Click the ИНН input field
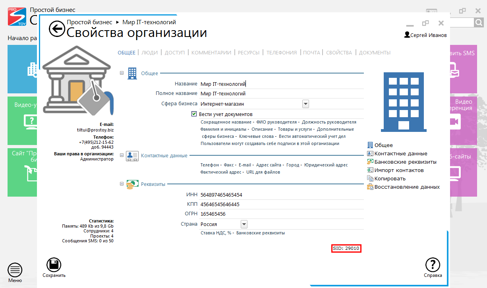The height and width of the screenshot is (288, 487). (282, 195)
